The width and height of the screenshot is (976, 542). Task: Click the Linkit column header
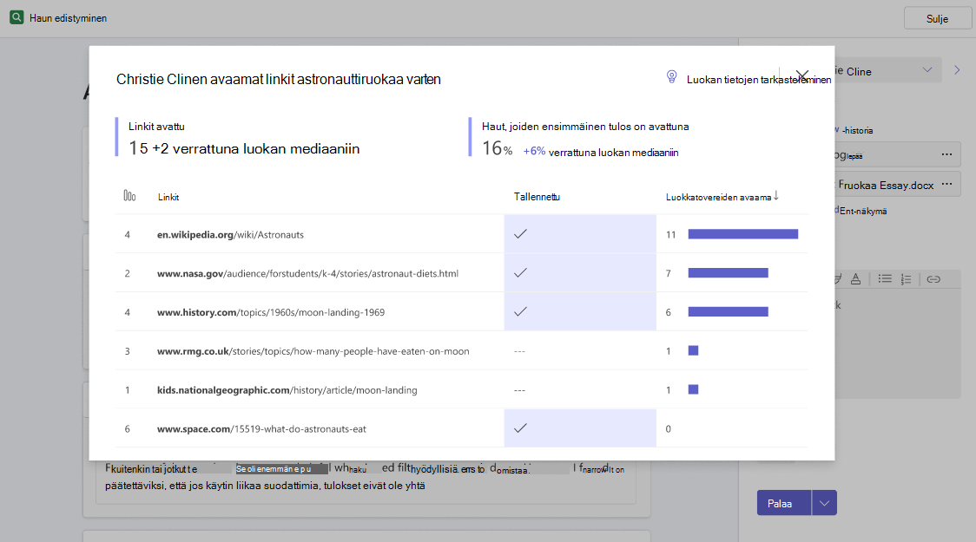click(168, 197)
